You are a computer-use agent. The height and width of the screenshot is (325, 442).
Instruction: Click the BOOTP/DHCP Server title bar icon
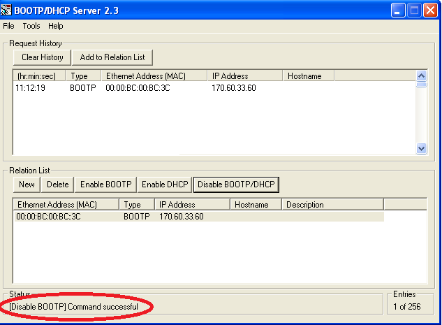tap(6, 10)
